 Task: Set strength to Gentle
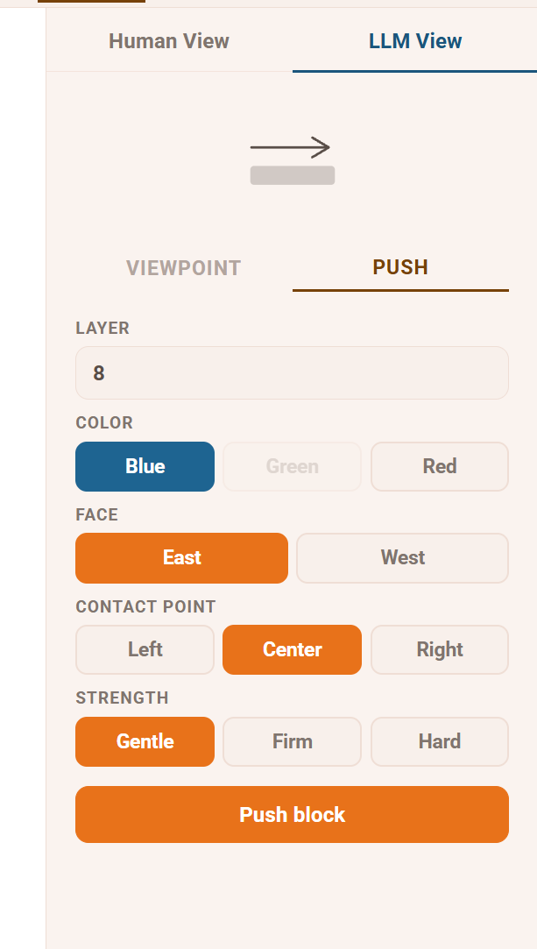145,741
